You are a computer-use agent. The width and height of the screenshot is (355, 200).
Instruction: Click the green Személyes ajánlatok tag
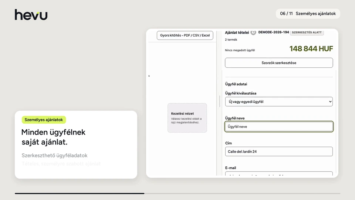[44, 120]
